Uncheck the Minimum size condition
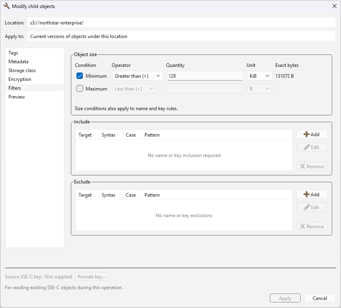Image resolution: width=341 pixels, height=308 pixels. click(x=80, y=76)
